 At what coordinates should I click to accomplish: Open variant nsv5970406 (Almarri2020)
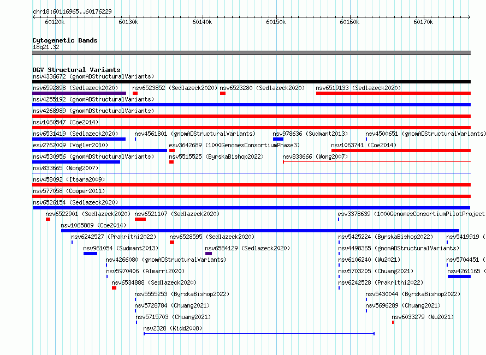[x=145, y=271]
